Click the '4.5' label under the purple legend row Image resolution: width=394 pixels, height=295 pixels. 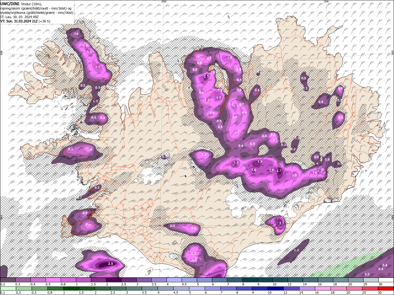[x=184, y=284]
